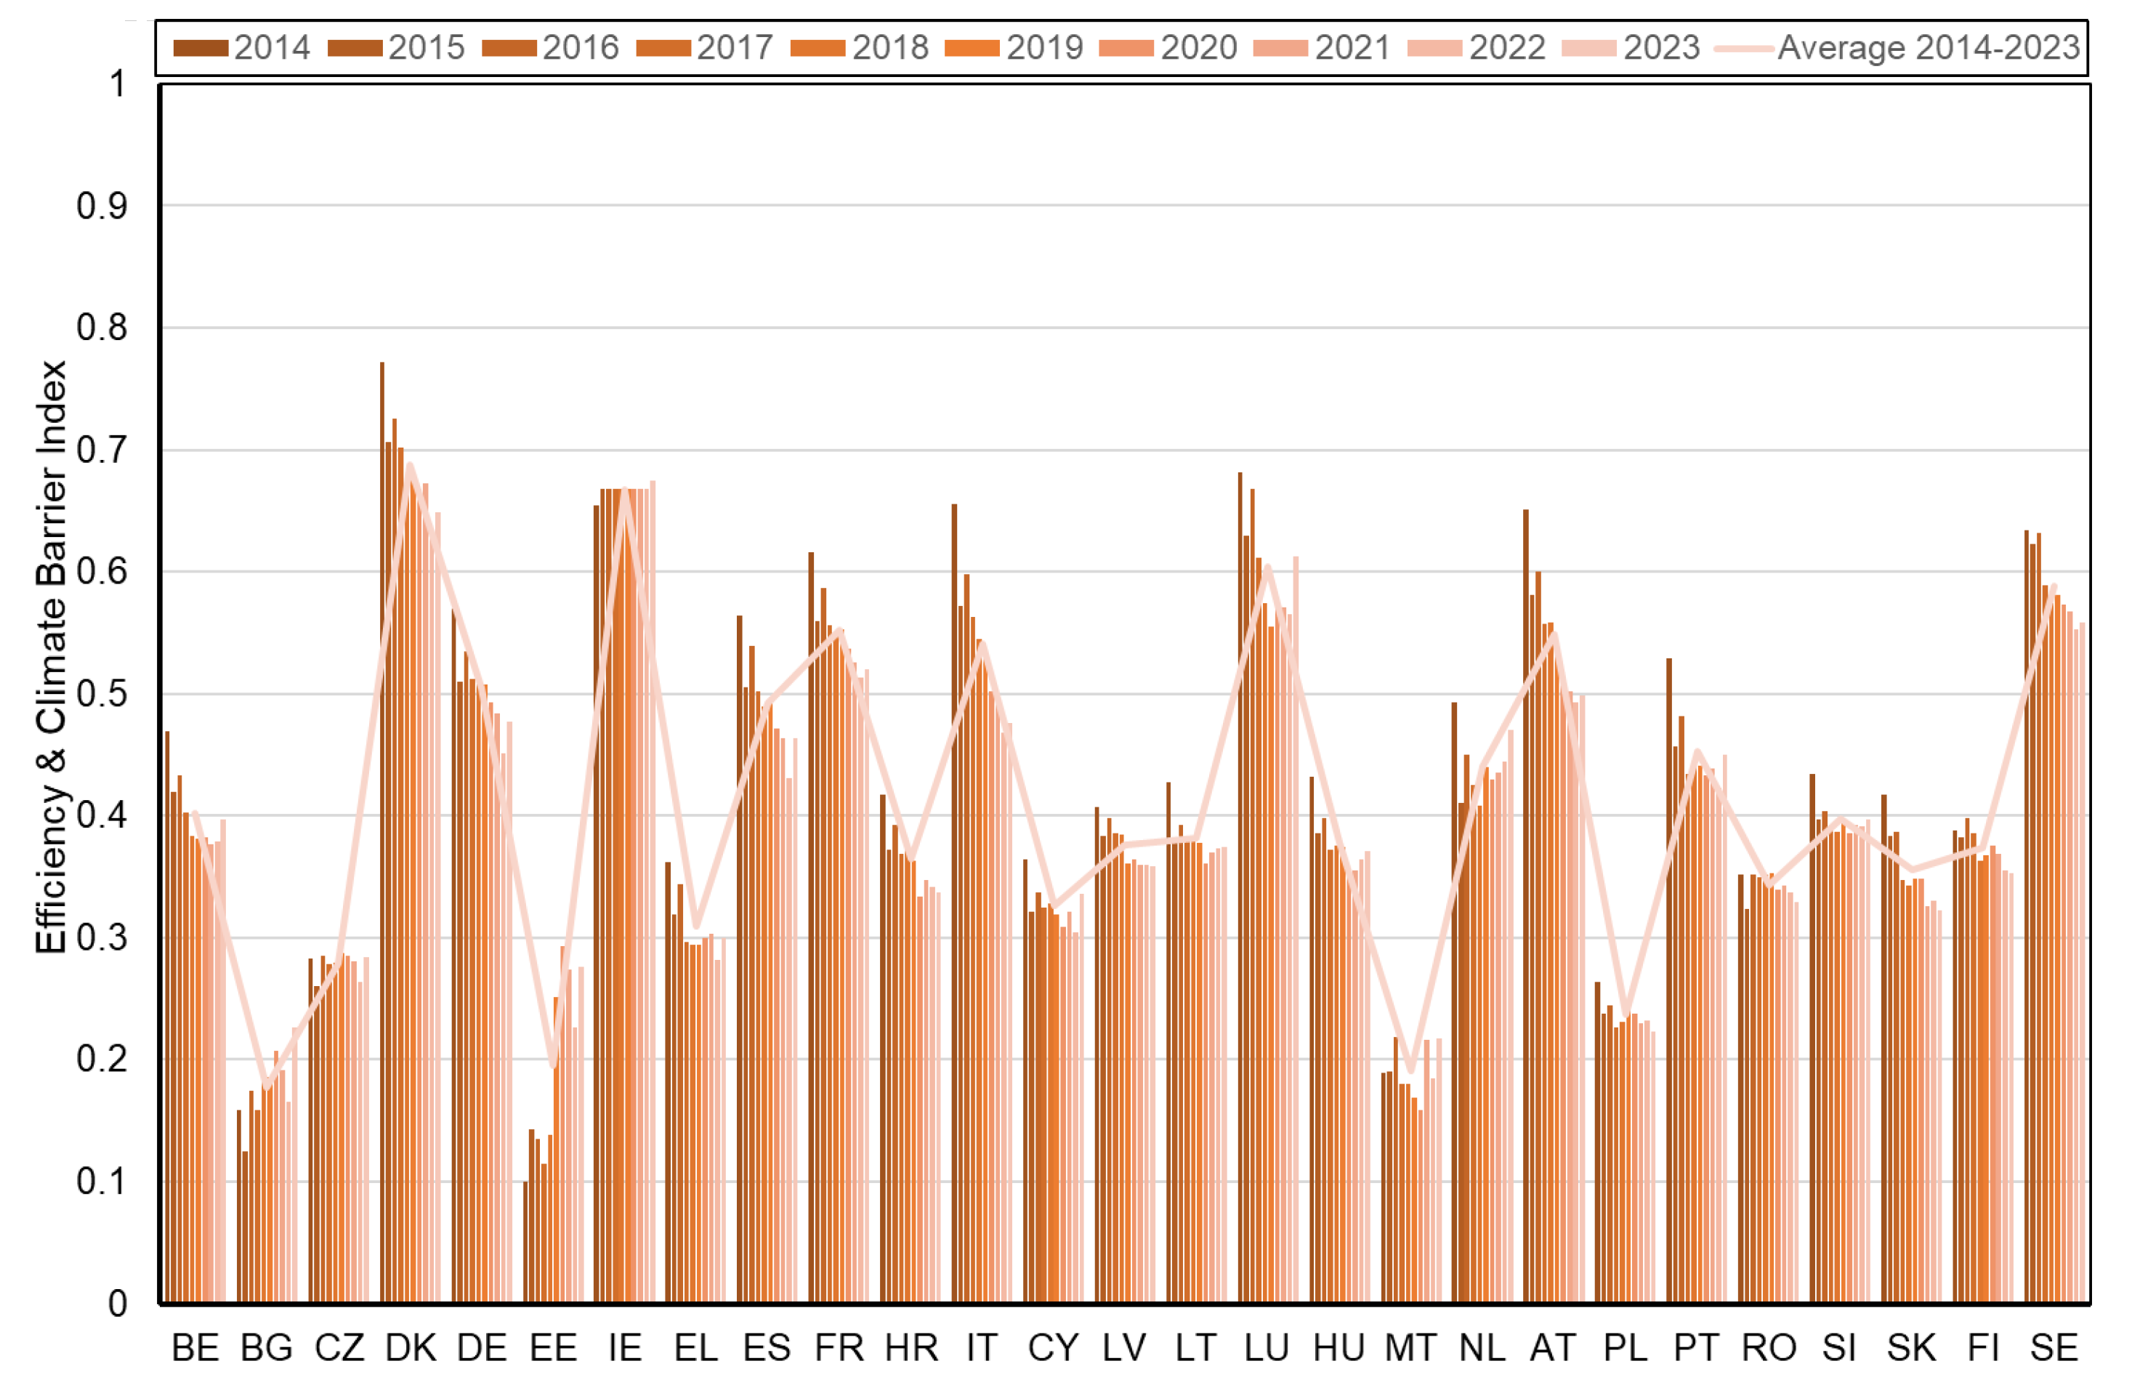This screenshot has height=1385, width=2140.
Task: Click the BE country axis label
Action: [x=195, y=1348]
